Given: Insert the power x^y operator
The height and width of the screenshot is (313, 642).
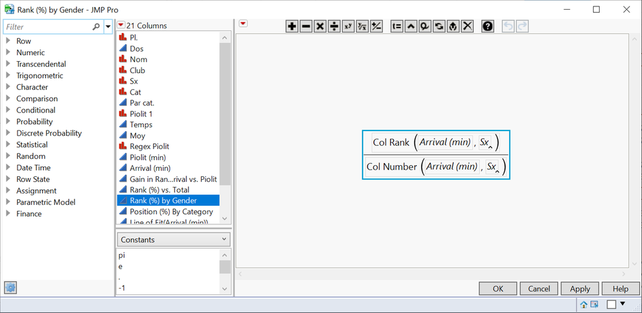Looking at the screenshot, I should point(348,26).
